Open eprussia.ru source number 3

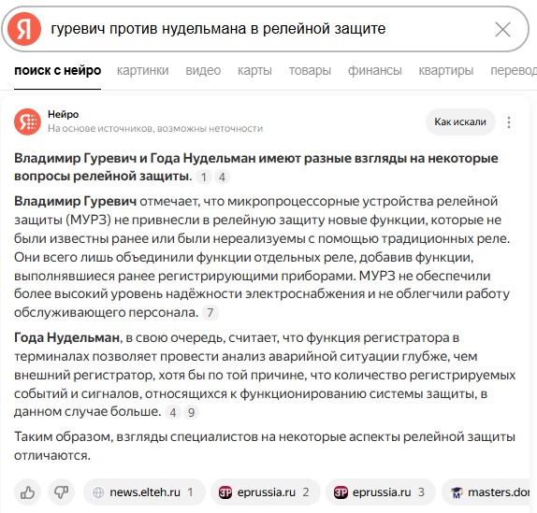381,492
